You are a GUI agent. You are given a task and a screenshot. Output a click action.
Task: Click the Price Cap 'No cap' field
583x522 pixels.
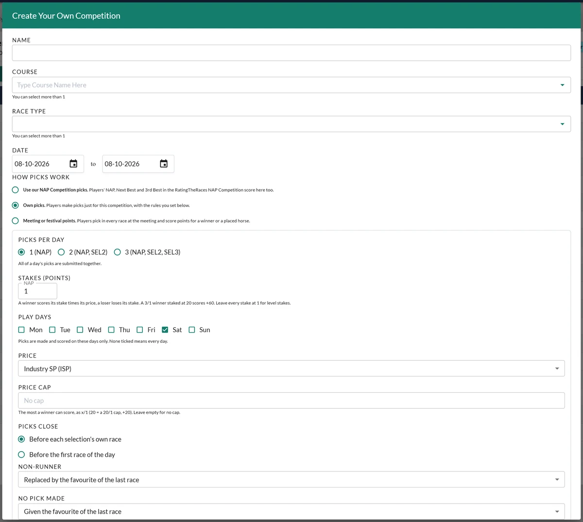click(291, 401)
